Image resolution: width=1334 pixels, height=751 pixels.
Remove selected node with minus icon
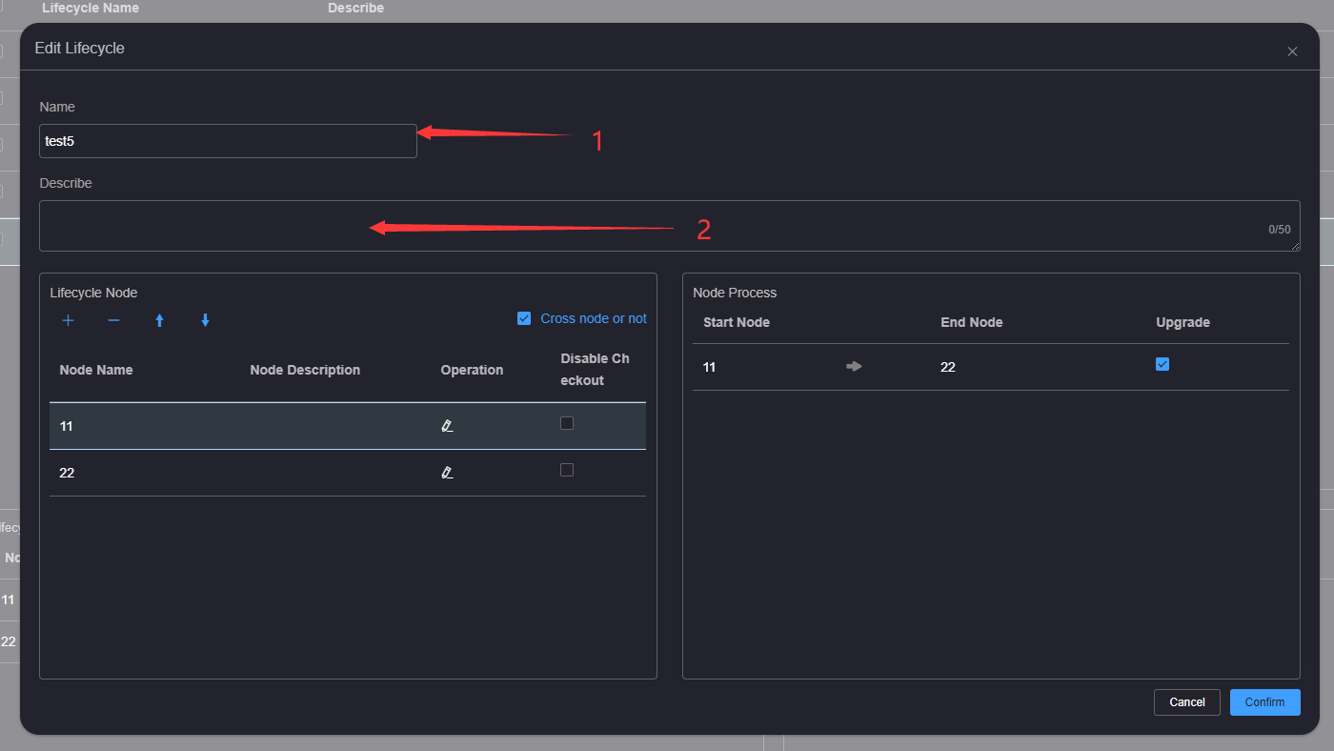point(113,320)
